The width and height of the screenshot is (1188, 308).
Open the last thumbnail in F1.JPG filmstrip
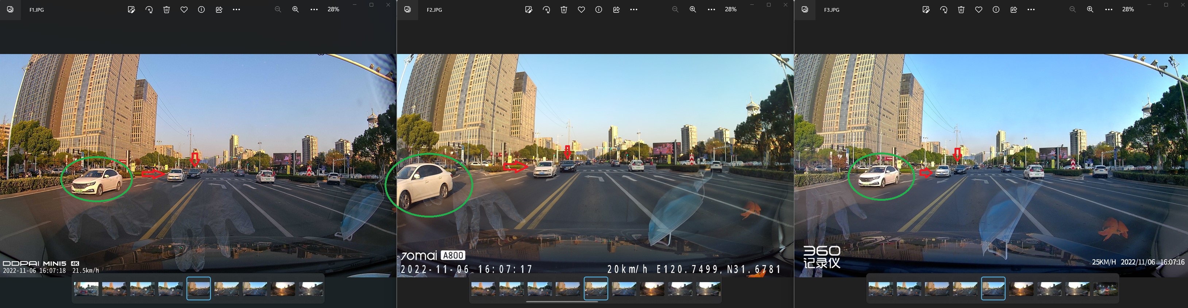pos(311,289)
